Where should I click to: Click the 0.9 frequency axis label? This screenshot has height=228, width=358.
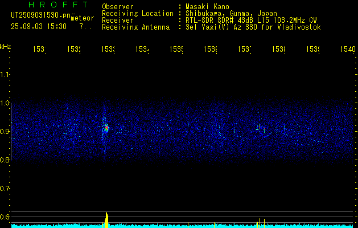pos(5,132)
